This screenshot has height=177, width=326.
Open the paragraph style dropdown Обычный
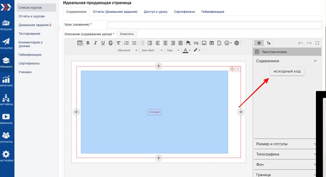(127, 50)
